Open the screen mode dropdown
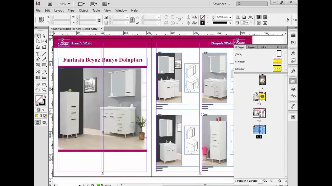The width and height of the screenshot is (332, 186). click(94, 4)
